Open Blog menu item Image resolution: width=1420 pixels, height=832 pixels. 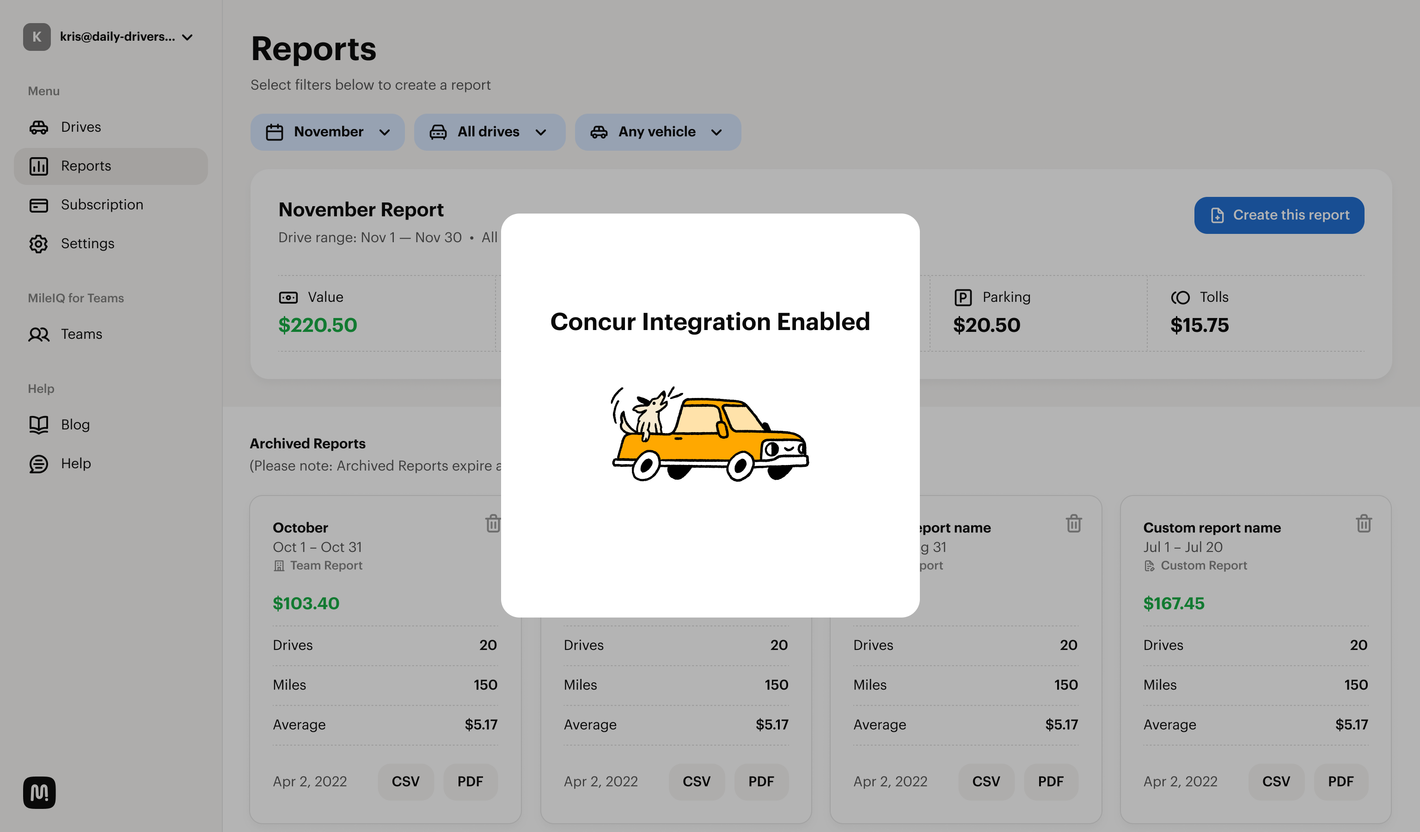[x=111, y=425]
